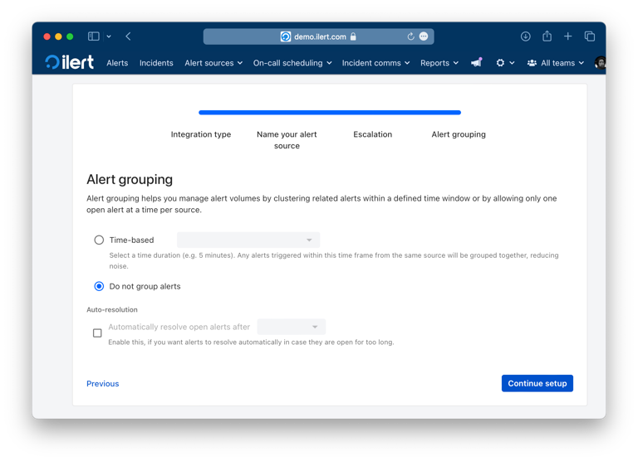Enable the auto-resolve open alerts checkbox

97,333
